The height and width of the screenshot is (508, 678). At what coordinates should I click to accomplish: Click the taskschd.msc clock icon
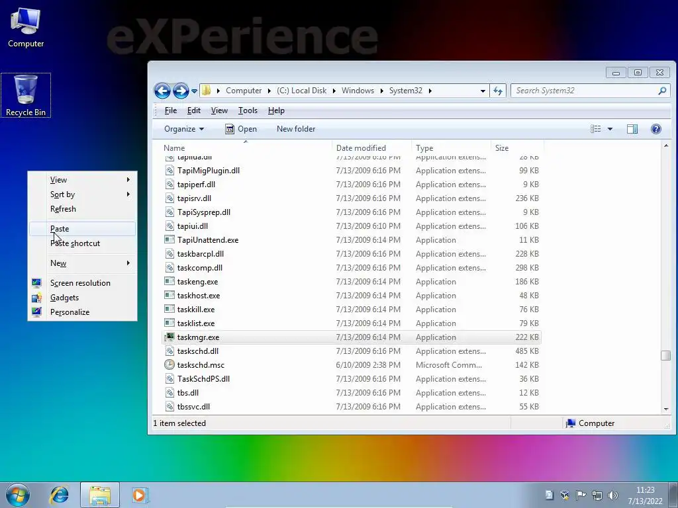point(169,364)
